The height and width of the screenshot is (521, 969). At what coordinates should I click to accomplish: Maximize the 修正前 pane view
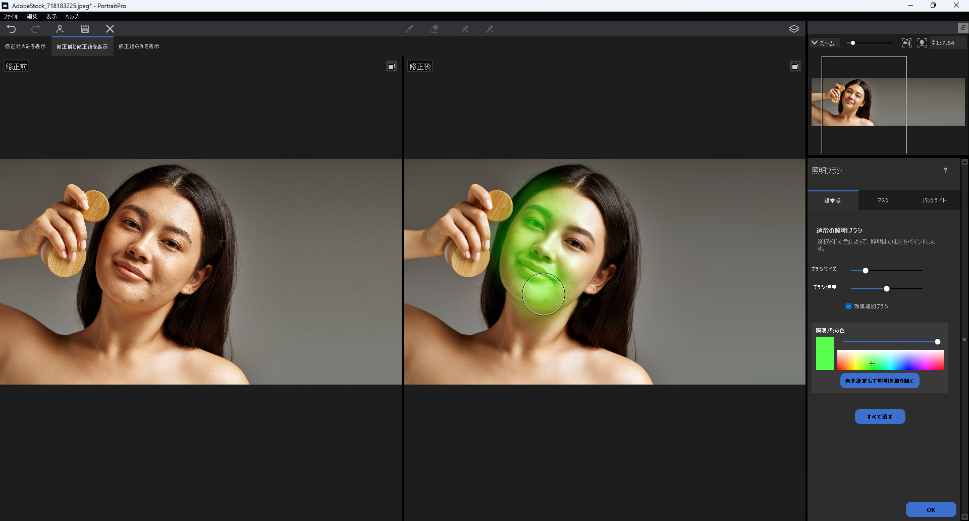[391, 66]
